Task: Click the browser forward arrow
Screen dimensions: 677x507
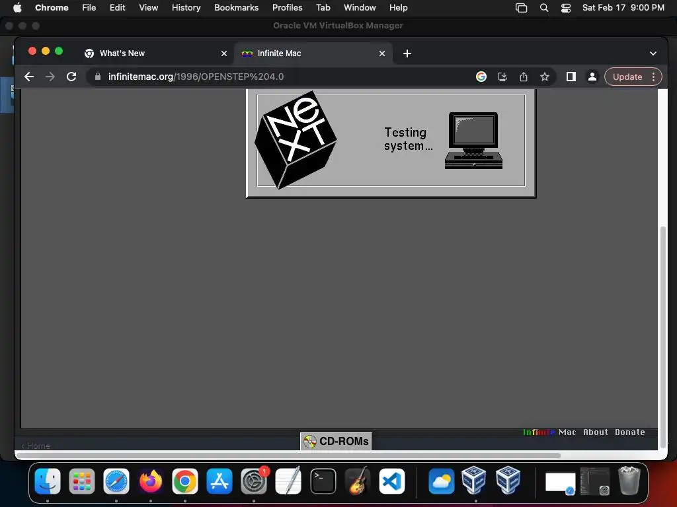Action: pyautogui.click(x=50, y=77)
